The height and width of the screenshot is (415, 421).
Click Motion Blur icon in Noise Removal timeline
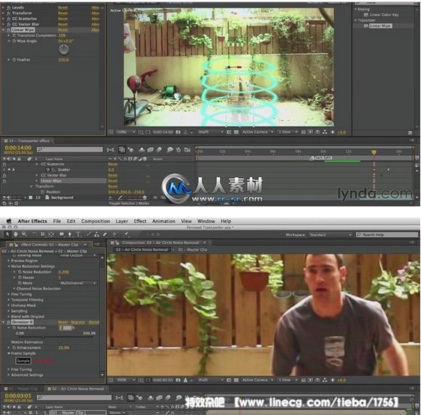tap(168, 398)
